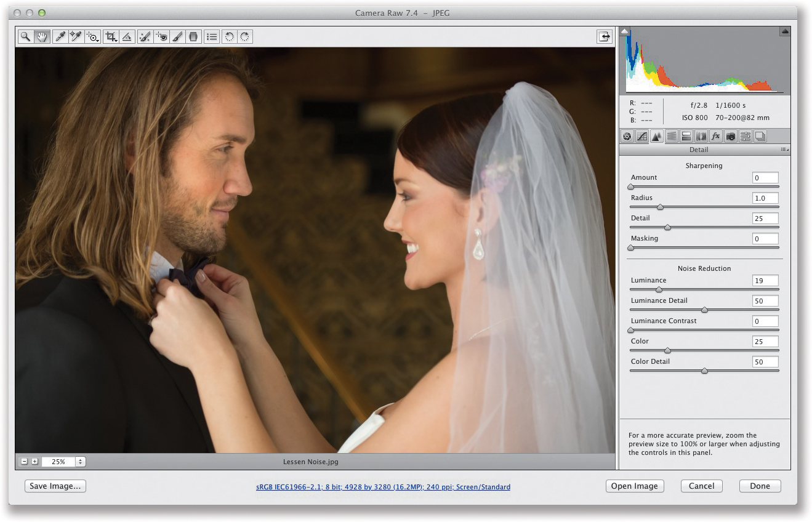Screen dimensions: 812x522
Task: Click the Done button
Action: tap(760, 486)
